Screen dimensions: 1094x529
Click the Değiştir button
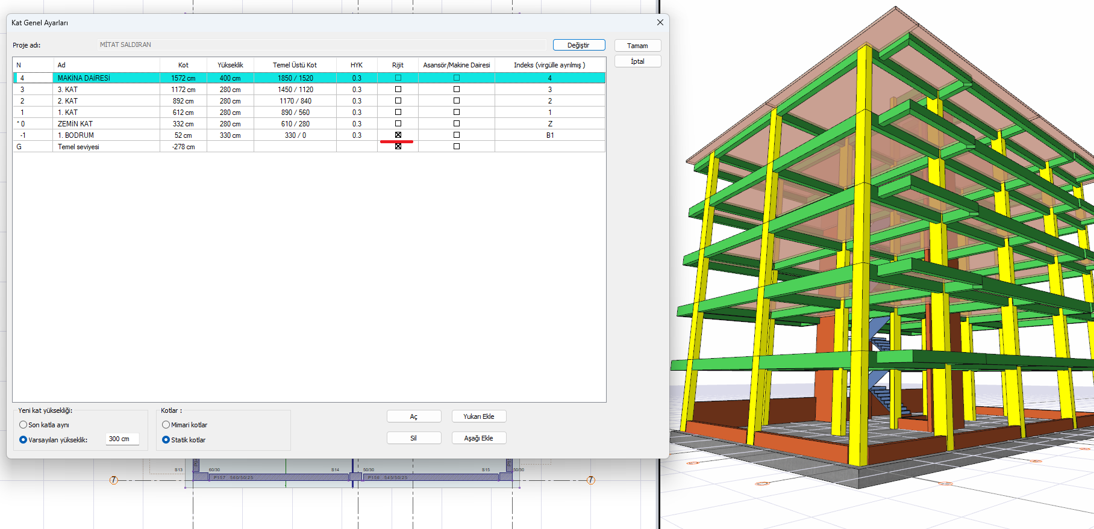(x=578, y=45)
